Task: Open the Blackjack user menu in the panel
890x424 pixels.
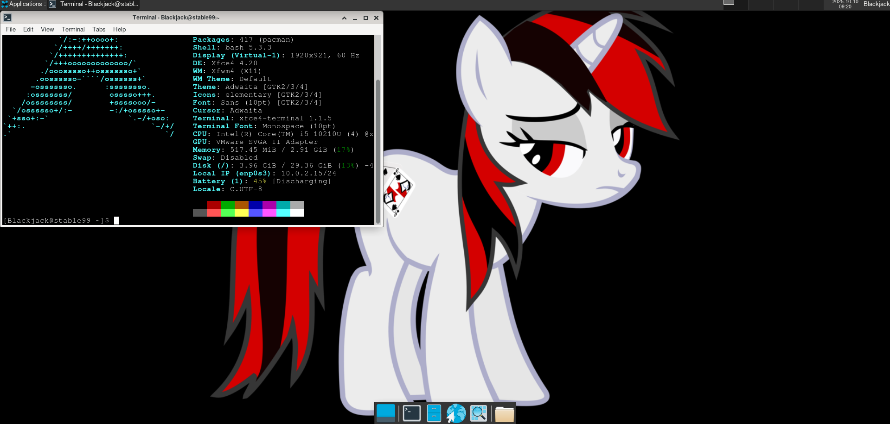Action: coord(876,4)
